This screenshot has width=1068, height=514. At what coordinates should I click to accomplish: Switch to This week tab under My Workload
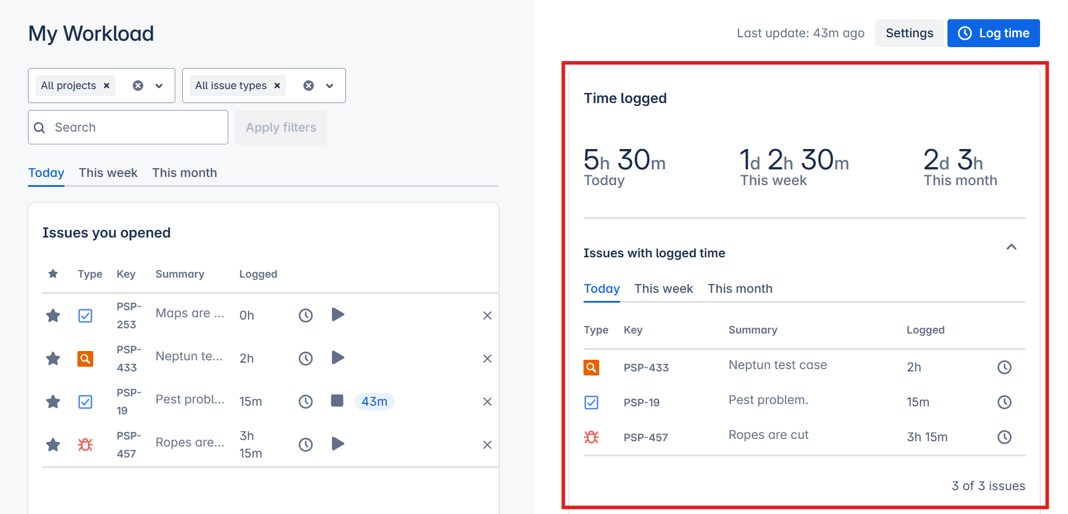(x=108, y=173)
